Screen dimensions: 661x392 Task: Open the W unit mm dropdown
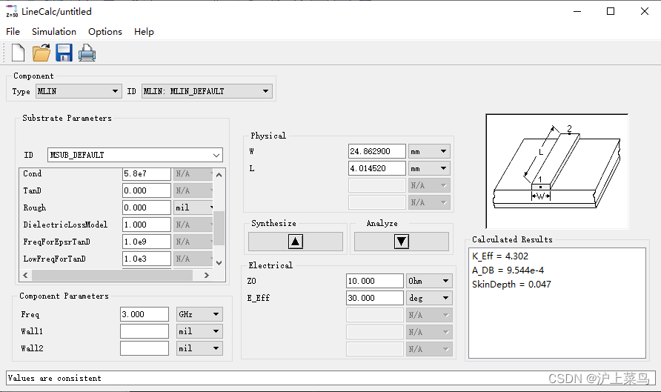click(429, 151)
